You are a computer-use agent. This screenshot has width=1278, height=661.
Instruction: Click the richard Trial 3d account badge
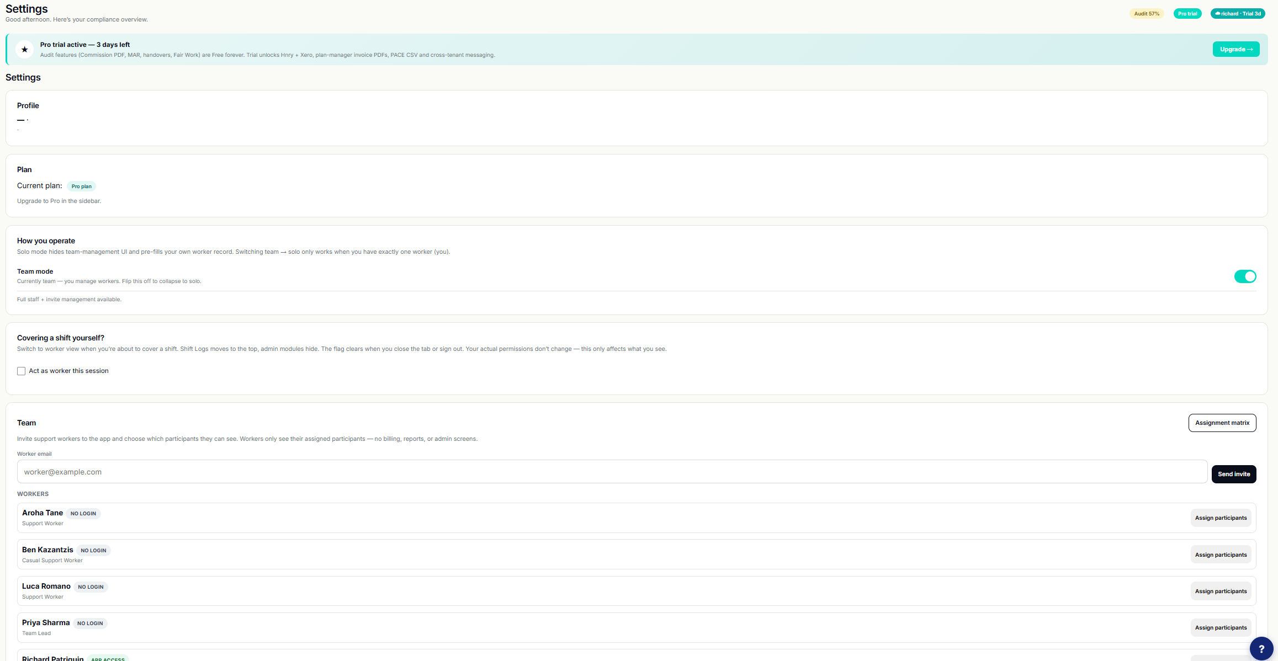[x=1238, y=14]
